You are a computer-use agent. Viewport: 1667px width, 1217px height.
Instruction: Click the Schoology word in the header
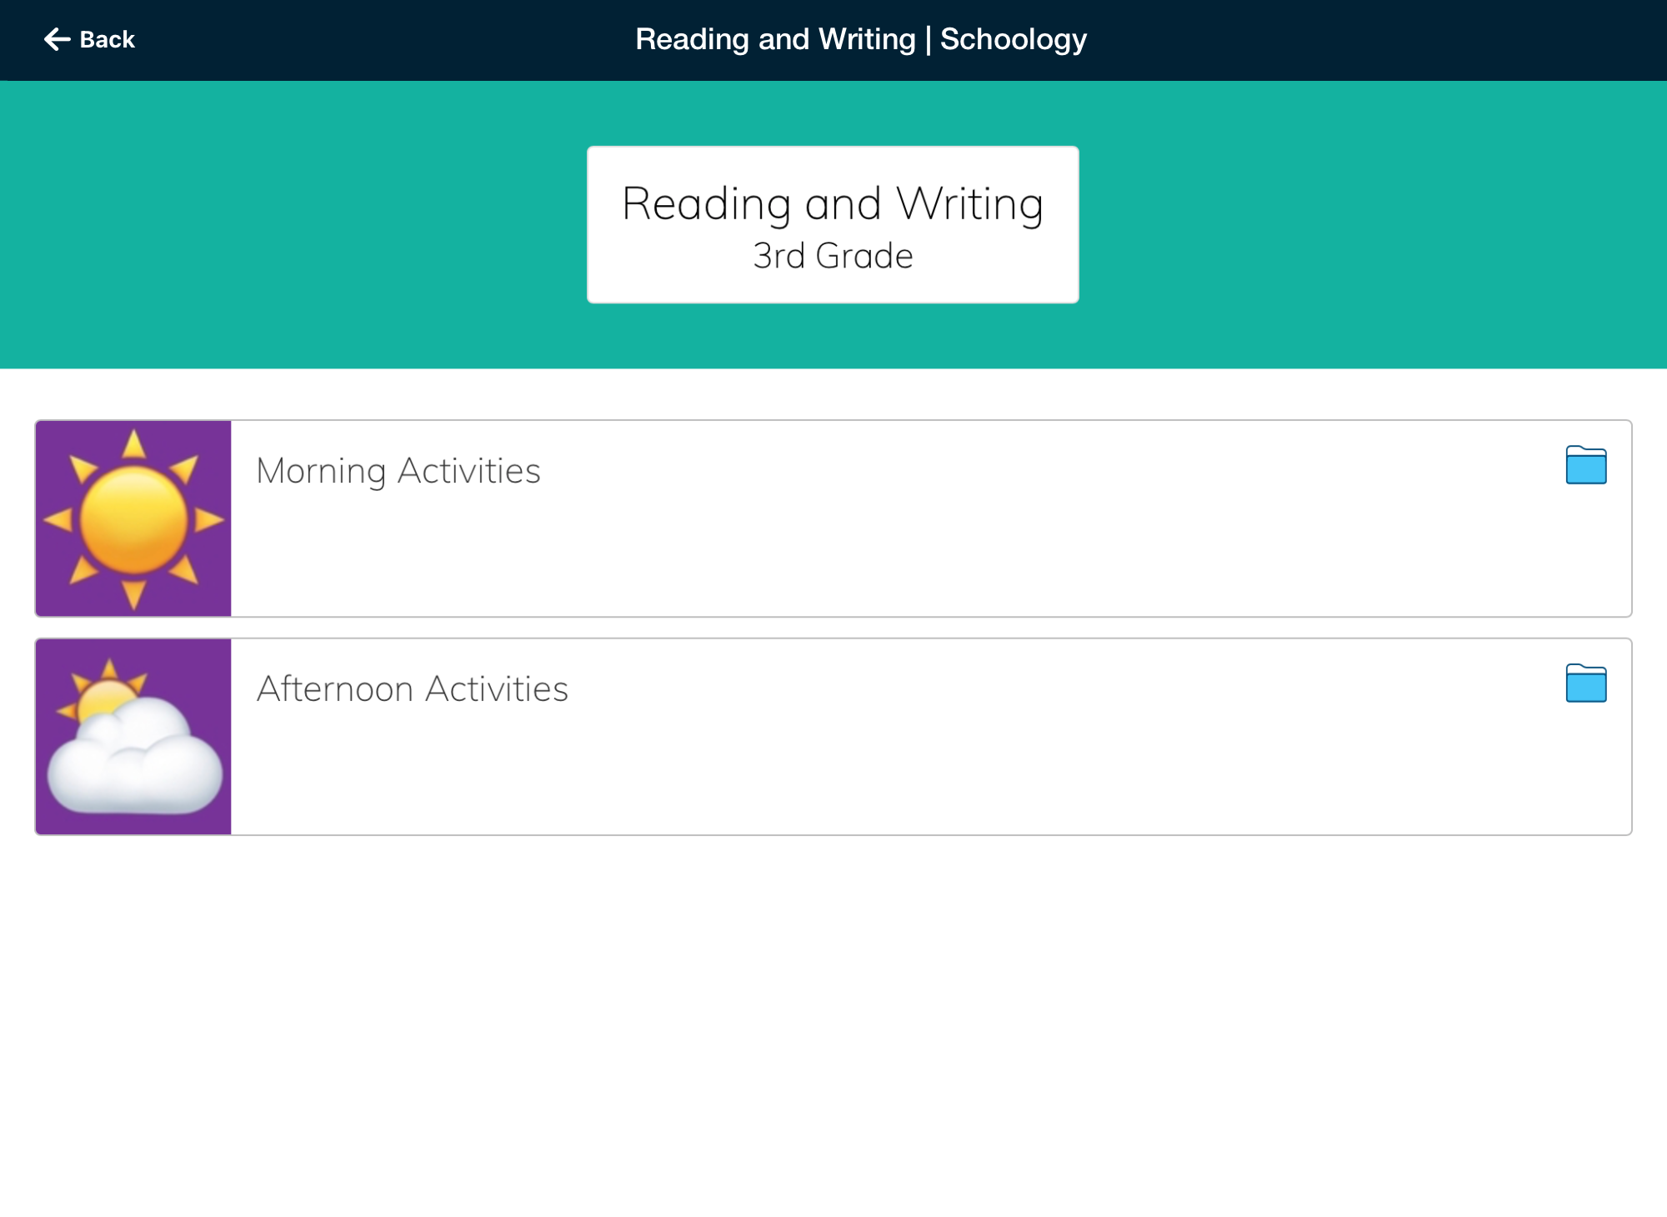pyautogui.click(x=1014, y=39)
